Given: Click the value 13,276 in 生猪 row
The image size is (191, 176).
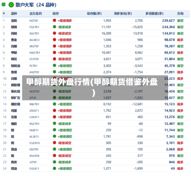Looking at the screenshot, I should click(170, 117).
